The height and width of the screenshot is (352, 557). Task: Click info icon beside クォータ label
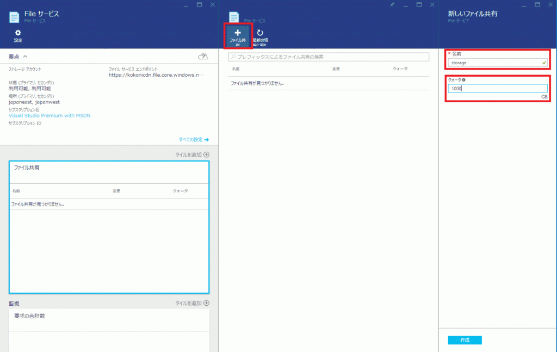(463, 80)
